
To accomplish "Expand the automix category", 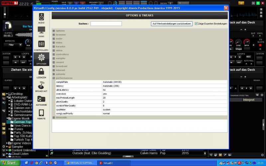I will [54, 74].
